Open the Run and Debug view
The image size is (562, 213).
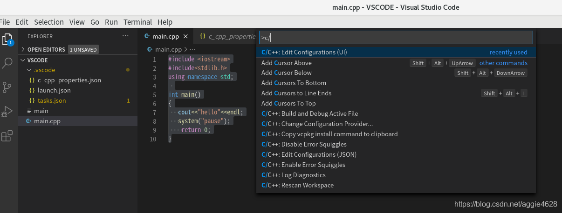(x=7, y=112)
